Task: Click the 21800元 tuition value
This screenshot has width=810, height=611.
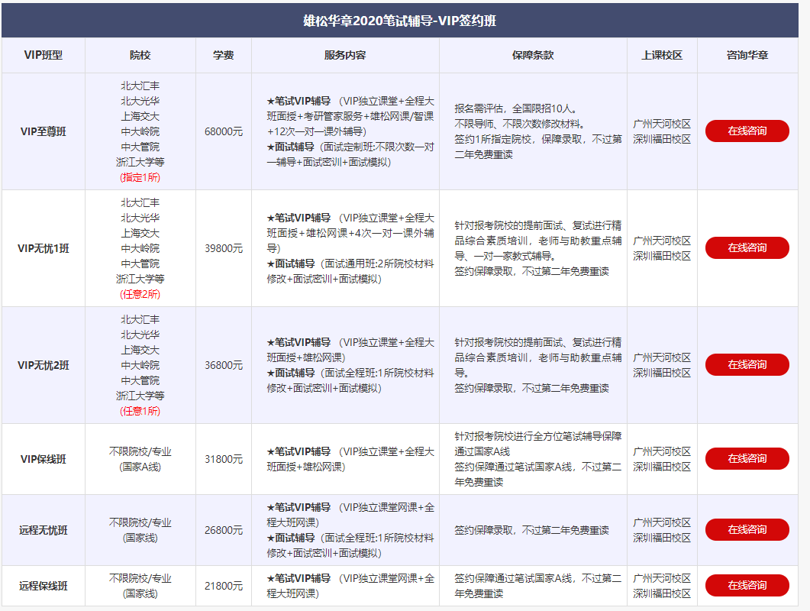Action: 224,586
